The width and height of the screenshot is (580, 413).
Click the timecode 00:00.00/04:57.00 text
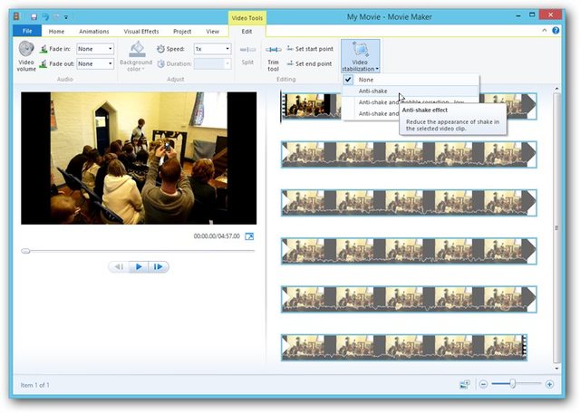coord(217,235)
